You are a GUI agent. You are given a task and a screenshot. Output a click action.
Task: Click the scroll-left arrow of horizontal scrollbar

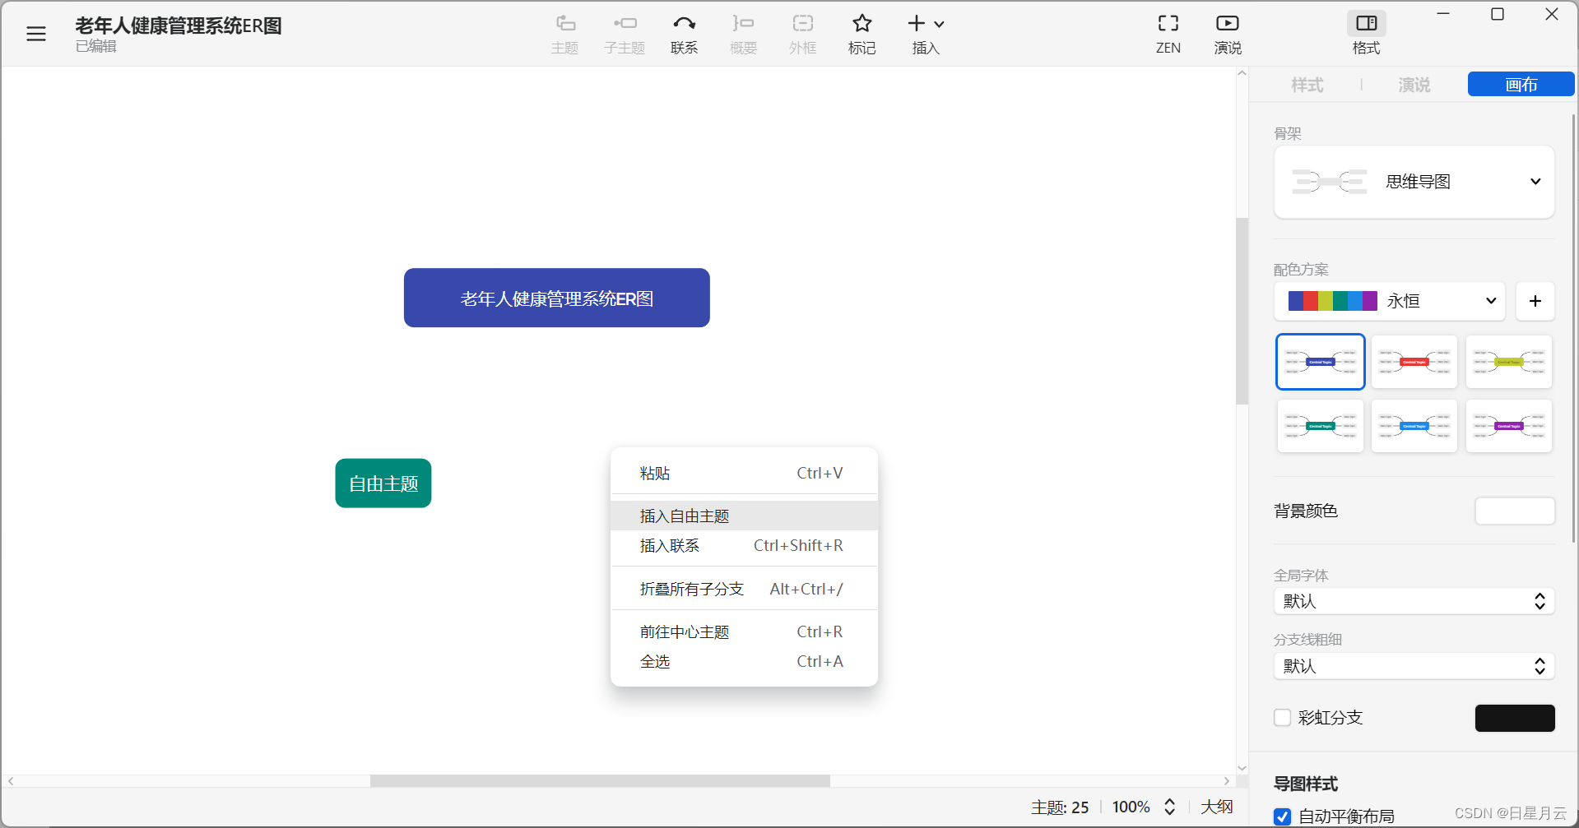tap(11, 781)
